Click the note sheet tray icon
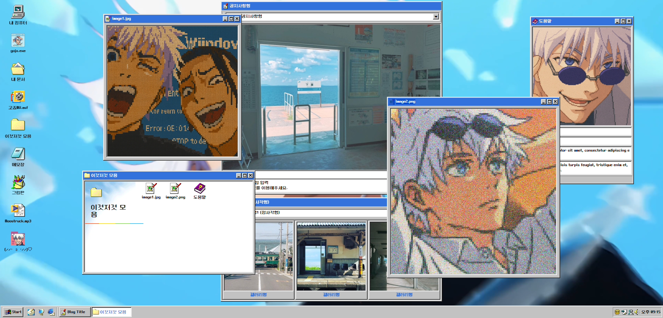 pyautogui.click(x=624, y=312)
